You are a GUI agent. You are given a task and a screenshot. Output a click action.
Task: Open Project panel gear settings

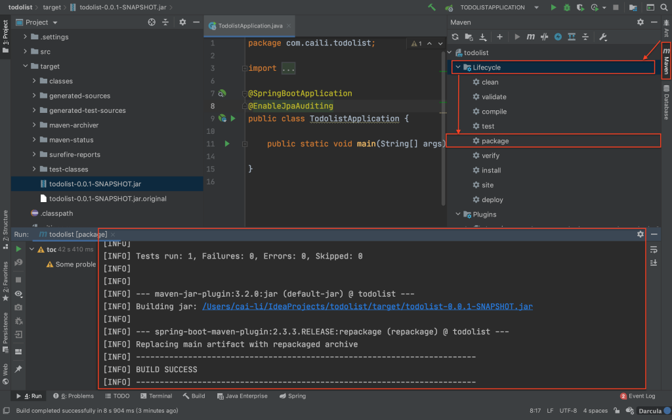click(182, 22)
